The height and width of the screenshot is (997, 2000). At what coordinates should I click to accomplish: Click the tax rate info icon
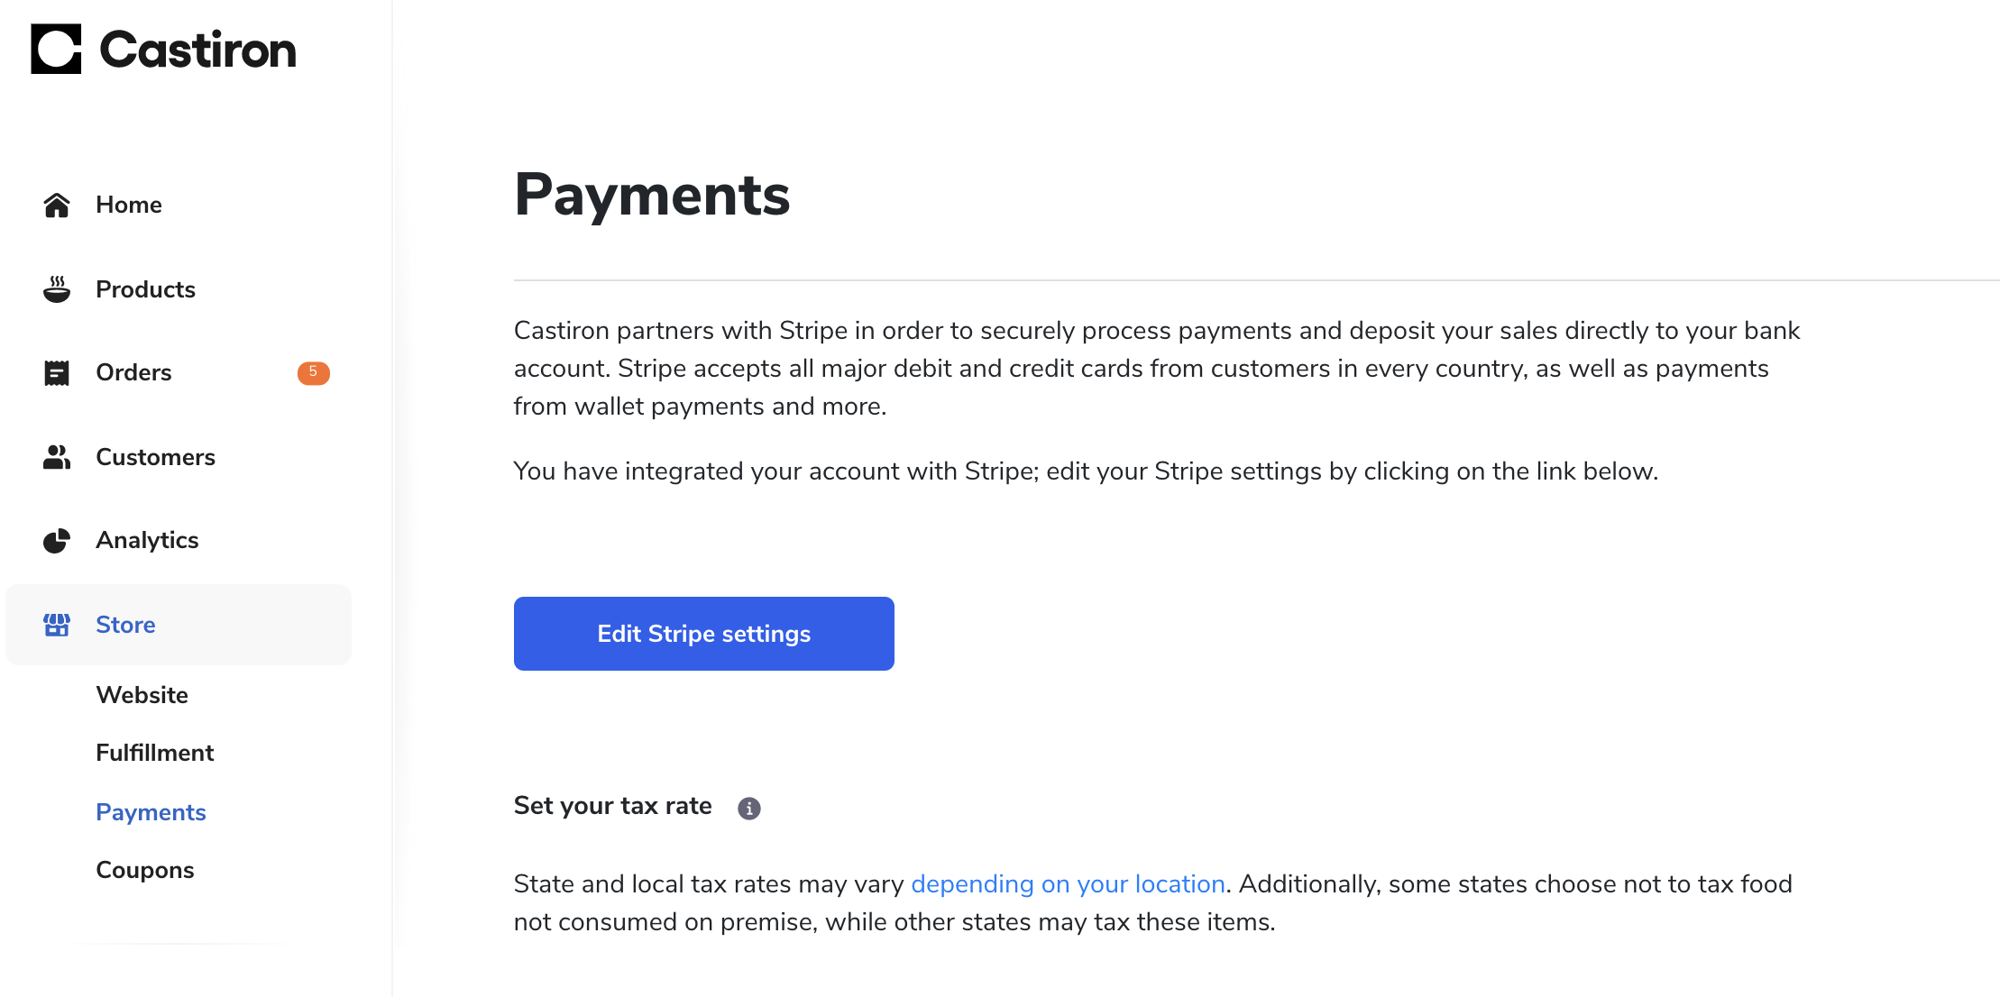pyautogui.click(x=749, y=808)
